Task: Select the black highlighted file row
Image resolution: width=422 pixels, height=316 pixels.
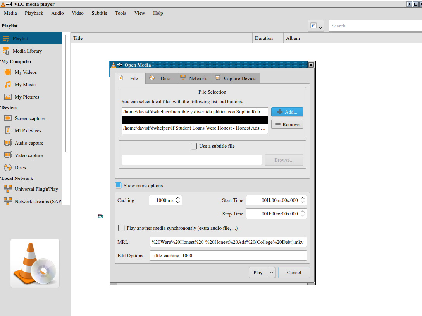Action: [195, 120]
